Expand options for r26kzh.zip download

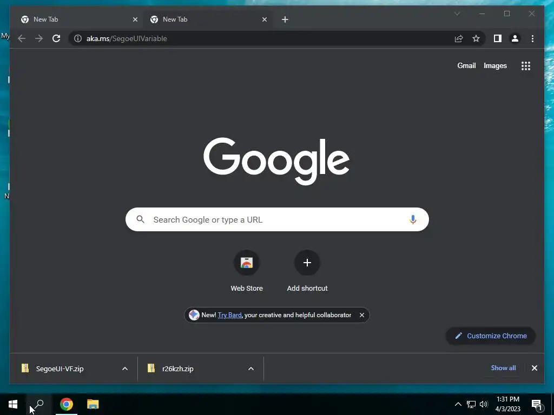251,369
